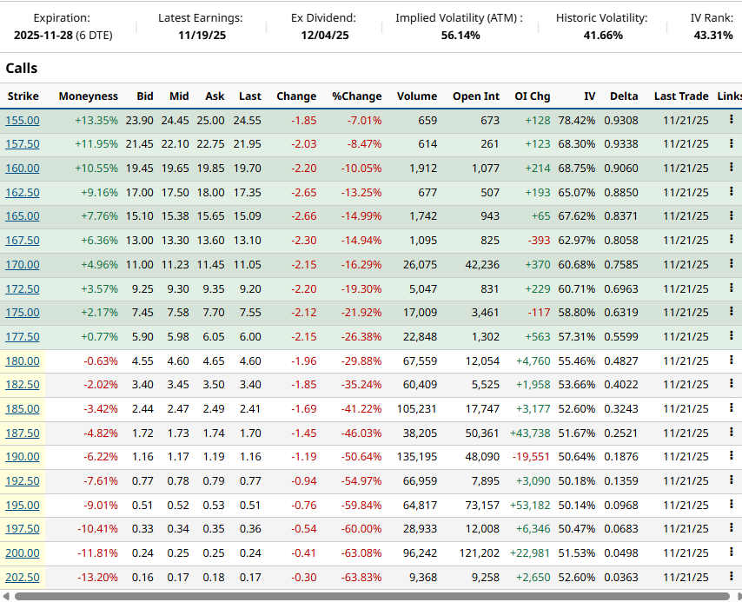Viewport: 742px width, 602px height.
Task: Sort calls by Open Int column header
Action: [x=476, y=96]
